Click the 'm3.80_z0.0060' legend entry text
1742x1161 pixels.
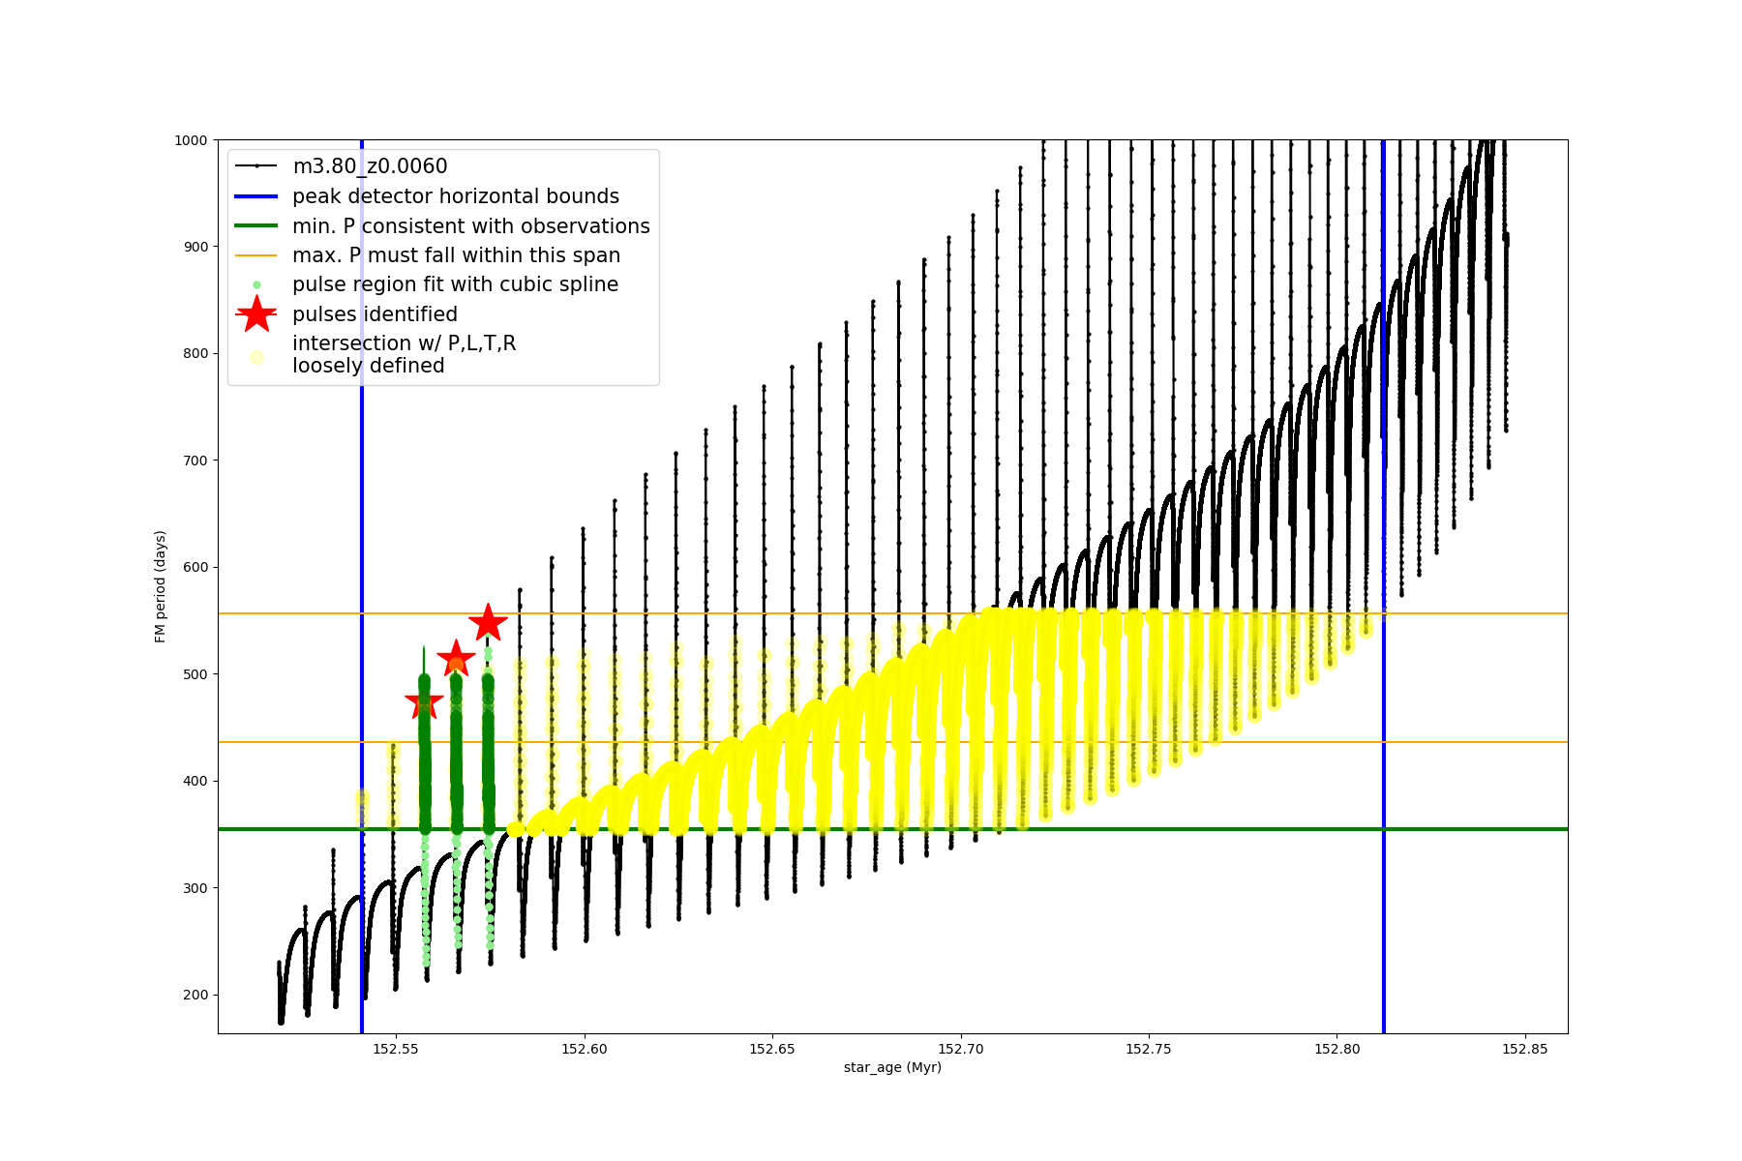pos(370,166)
